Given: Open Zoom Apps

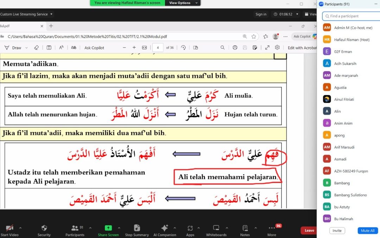Looking at the screenshot, I should (x=190, y=231).
